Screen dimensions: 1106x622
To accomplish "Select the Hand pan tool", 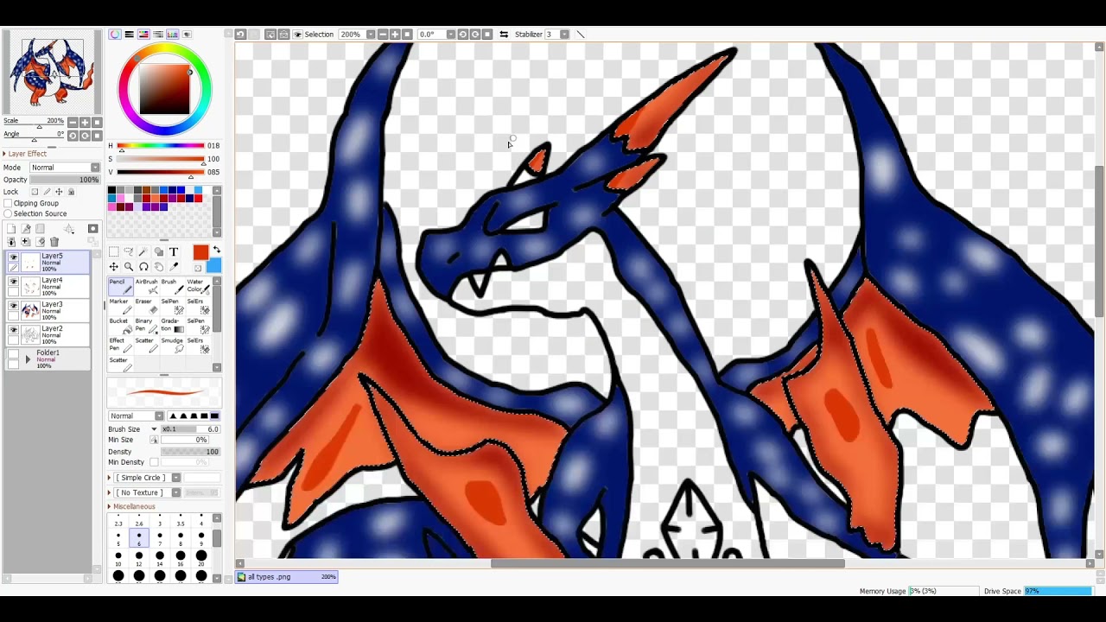I will click(x=159, y=267).
